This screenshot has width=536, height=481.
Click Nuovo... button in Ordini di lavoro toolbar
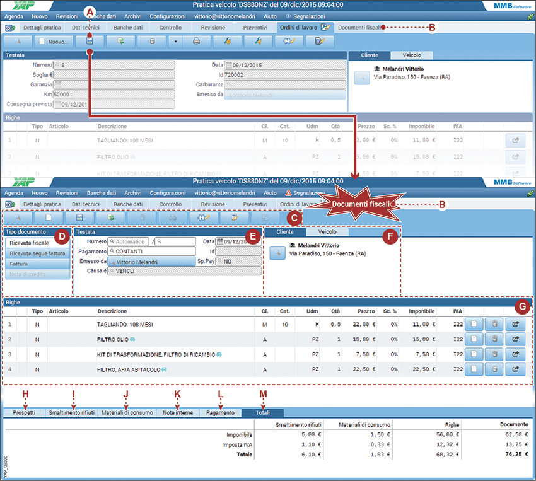54,42
